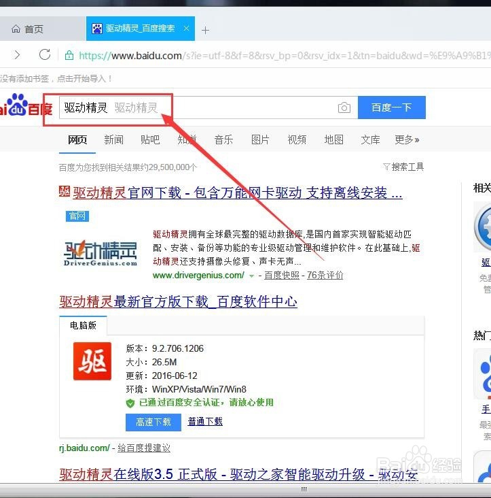Switch to the 知道 tab
The image size is (491, 498).
tap(187, 139)
